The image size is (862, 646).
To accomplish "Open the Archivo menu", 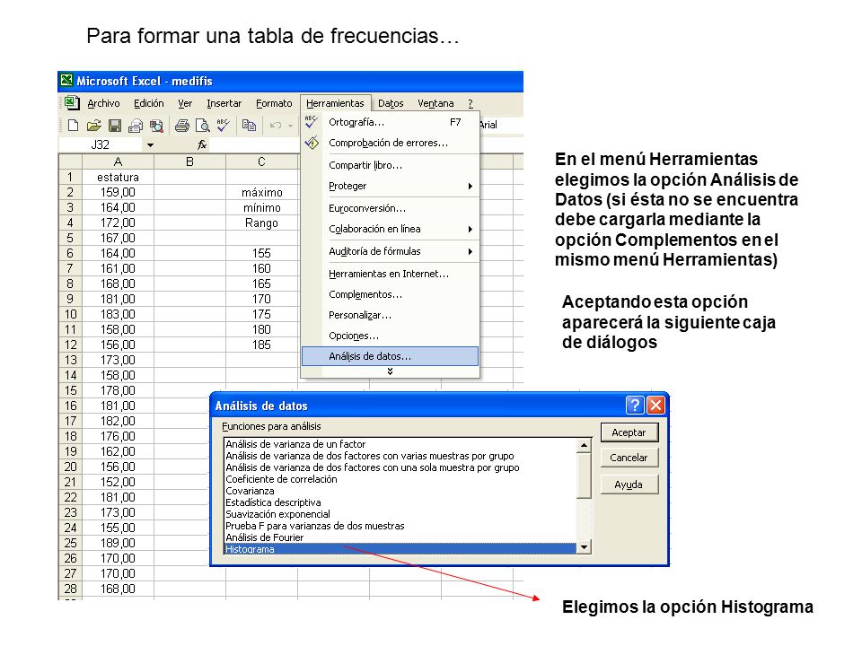I will [x=103, y=103].
